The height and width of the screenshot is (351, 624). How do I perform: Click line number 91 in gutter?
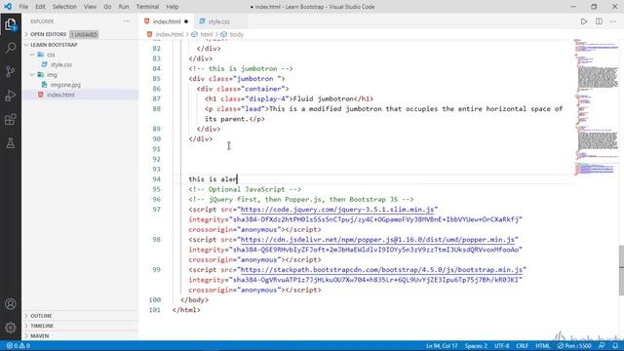(156, 149)
